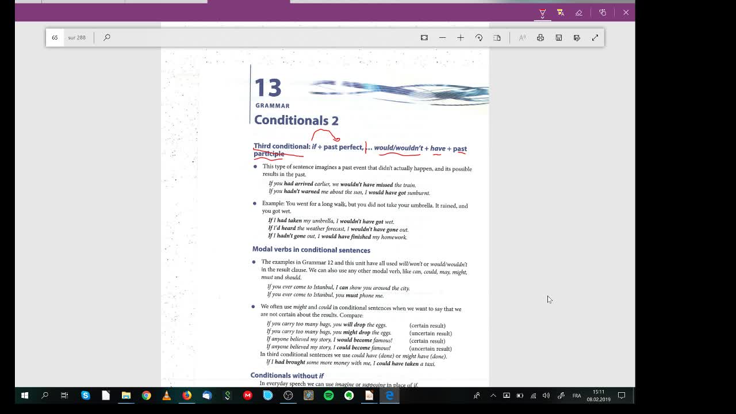Enter full screen view
736x414 pixels.
595,37
